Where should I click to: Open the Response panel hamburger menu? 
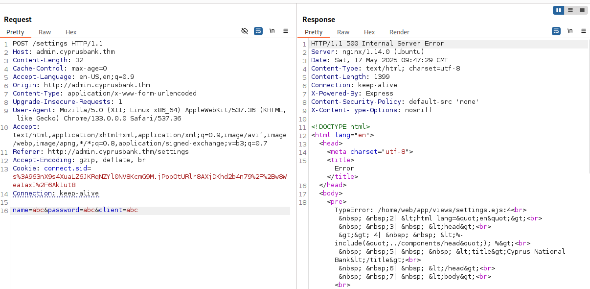[x=584, y=31]
